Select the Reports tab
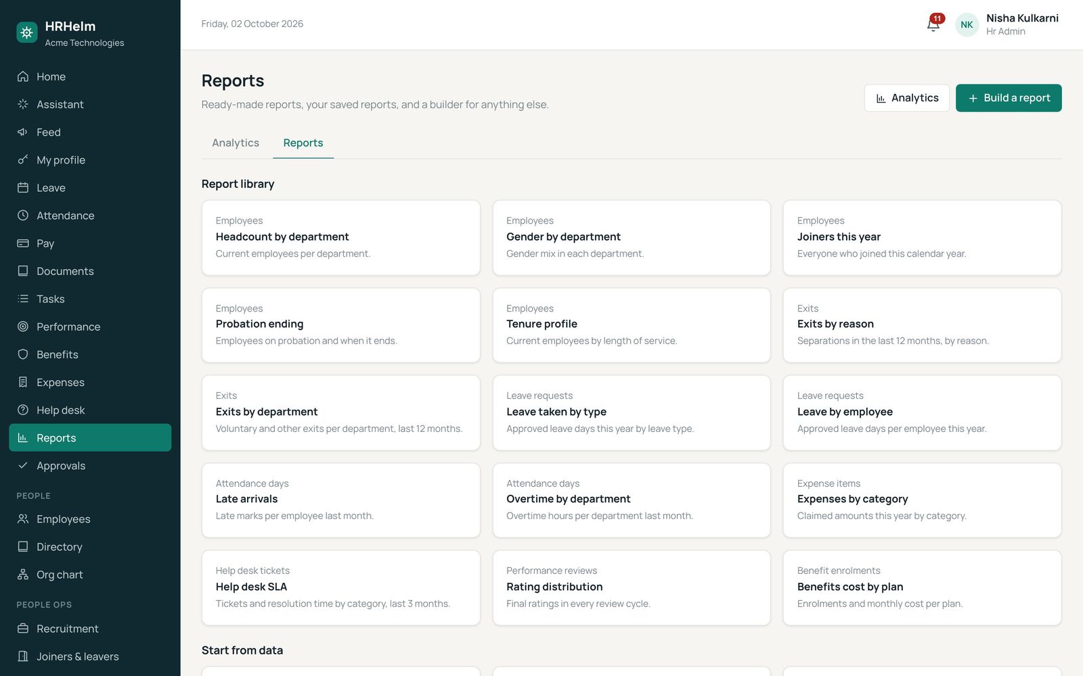This screenshot has height=676, width=1083. point(303,143)
